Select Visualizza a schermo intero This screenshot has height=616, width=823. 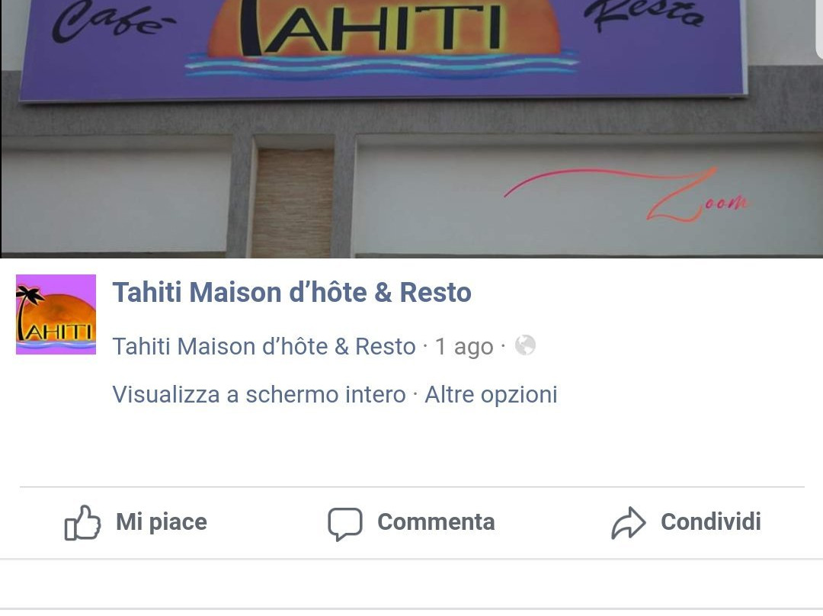259,394
